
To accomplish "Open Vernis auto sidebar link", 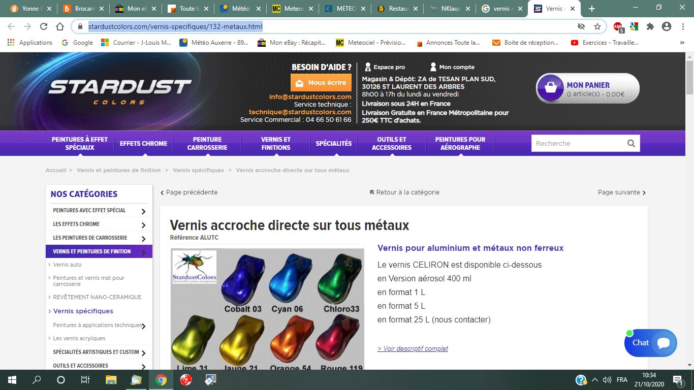I will pyautogui.click(x=67, y=265).
